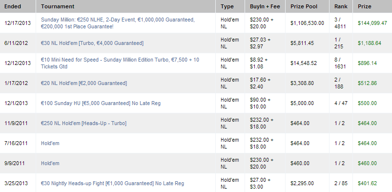Open the Sunday Million €250 NLHE tournament link
The image size is (392, 192).
[x=118, y=23]
